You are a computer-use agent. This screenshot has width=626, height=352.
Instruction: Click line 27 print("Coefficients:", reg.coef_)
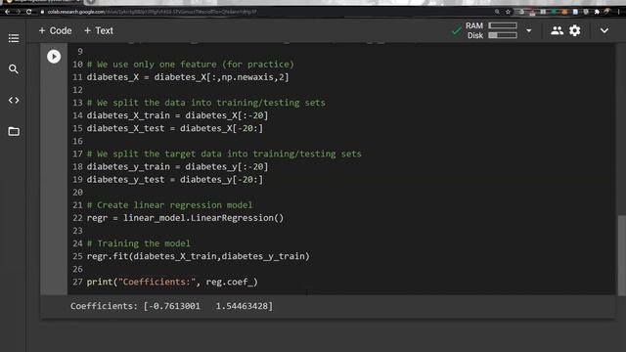coord(172,282)
